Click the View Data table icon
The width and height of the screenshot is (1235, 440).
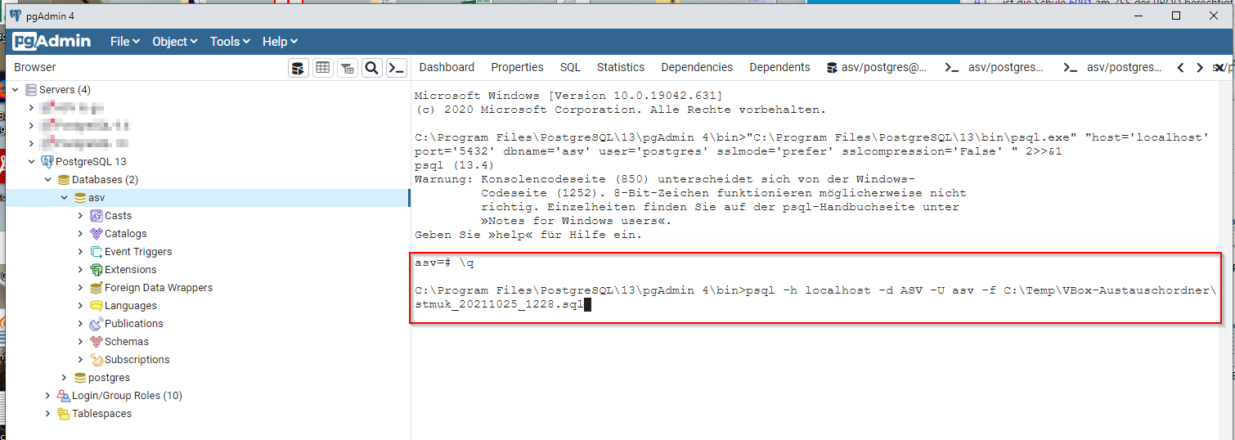coord(323,68)
